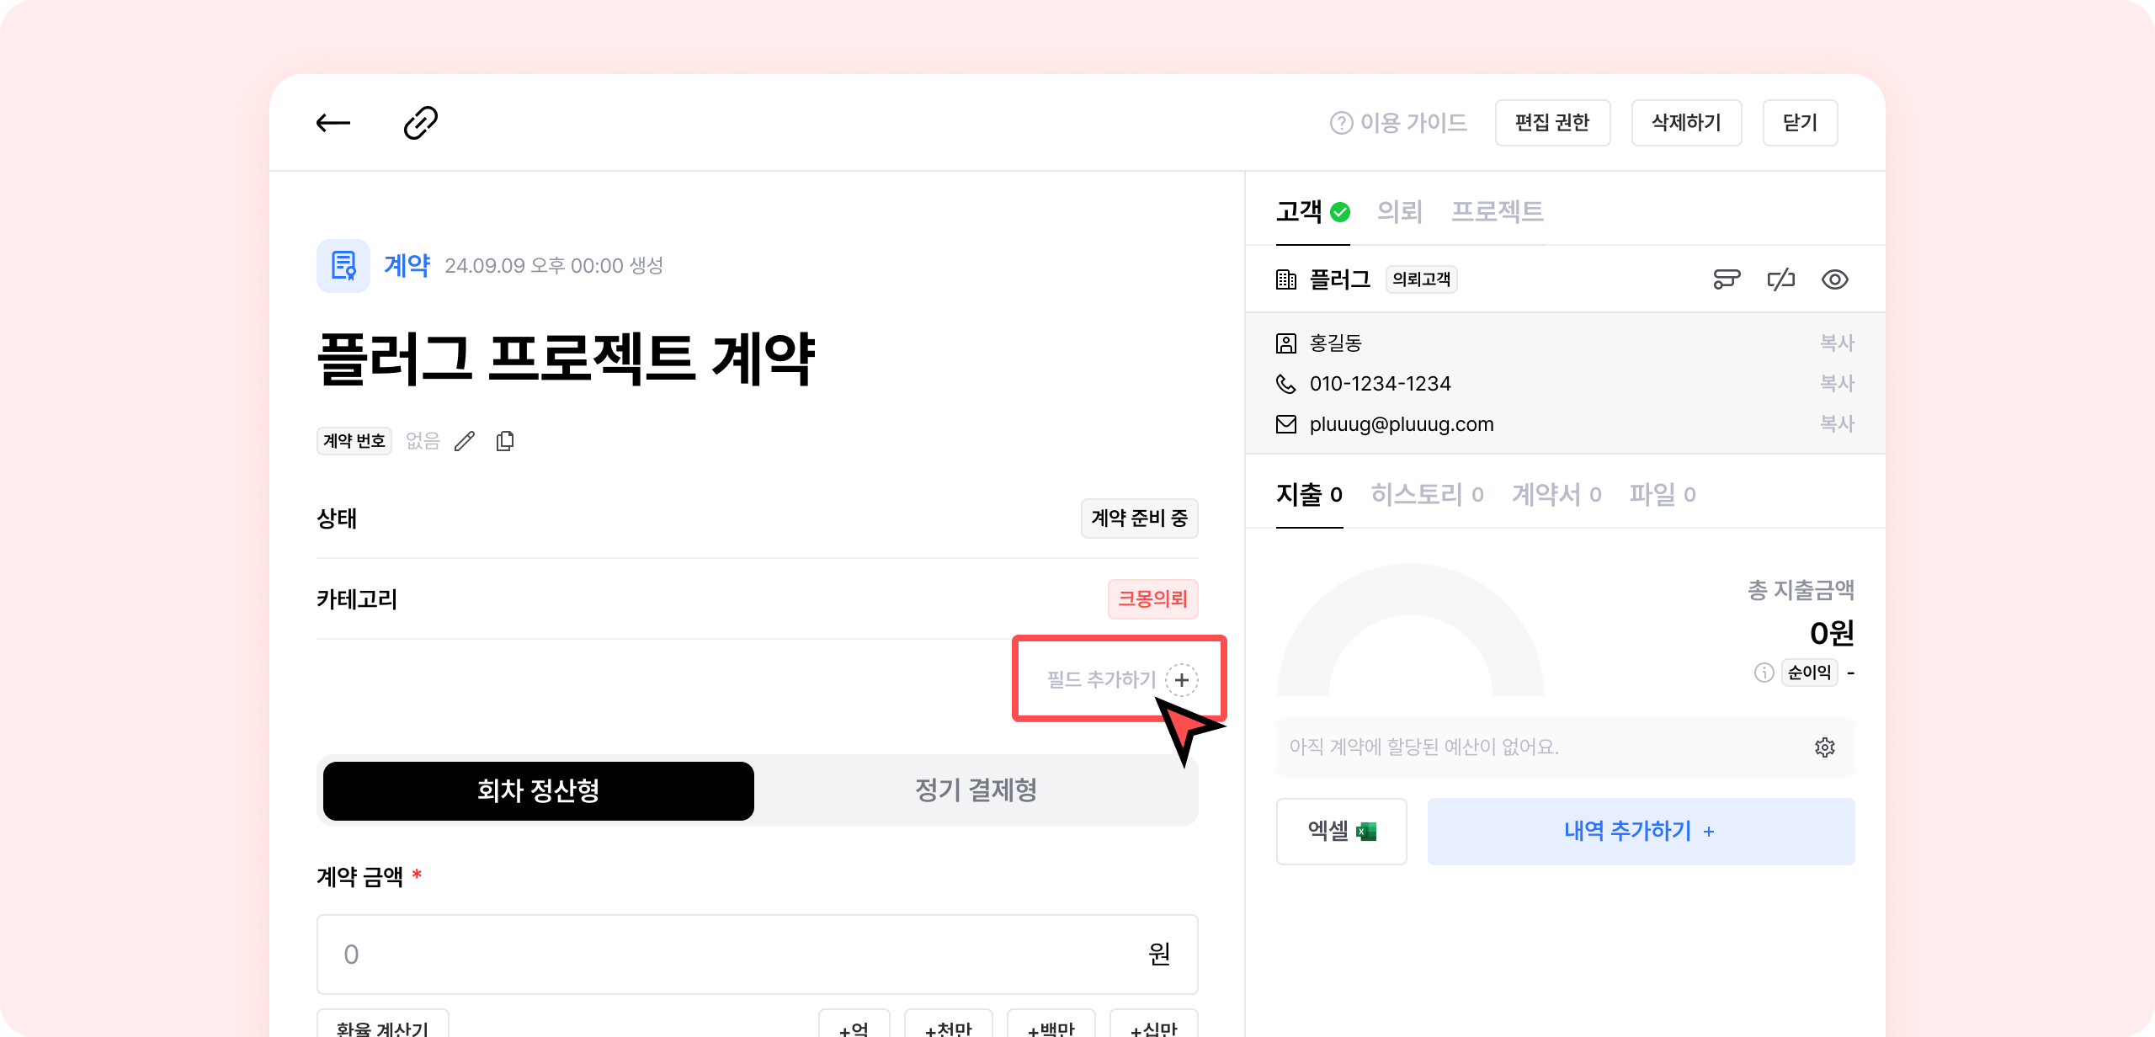The height and width of the screenshot is (1037, 2155).
Task: Toggle customer visibility eye icon
Action: point(1834,279)
